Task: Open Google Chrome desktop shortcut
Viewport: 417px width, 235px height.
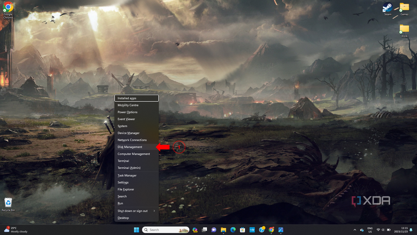Action: [8, 10]
